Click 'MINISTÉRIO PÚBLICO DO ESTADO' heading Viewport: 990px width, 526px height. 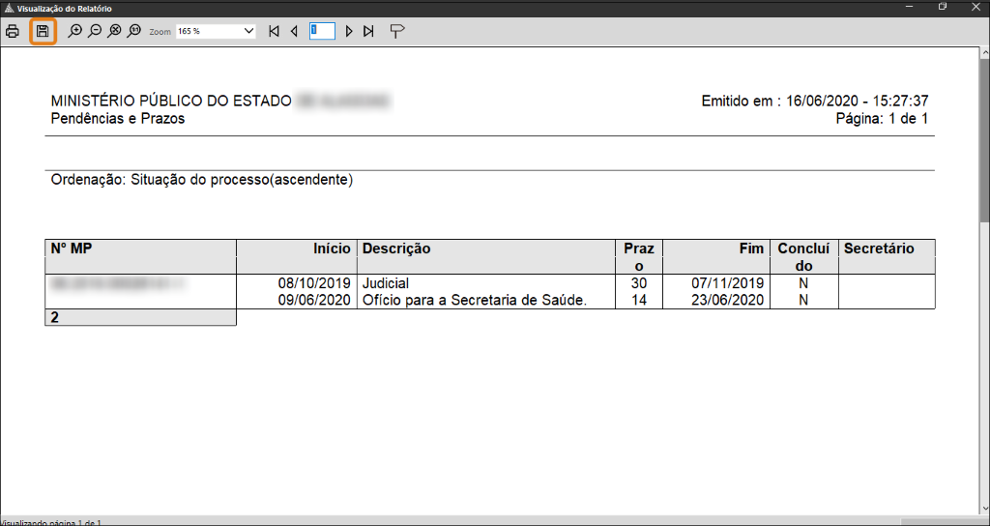[171, 101]
